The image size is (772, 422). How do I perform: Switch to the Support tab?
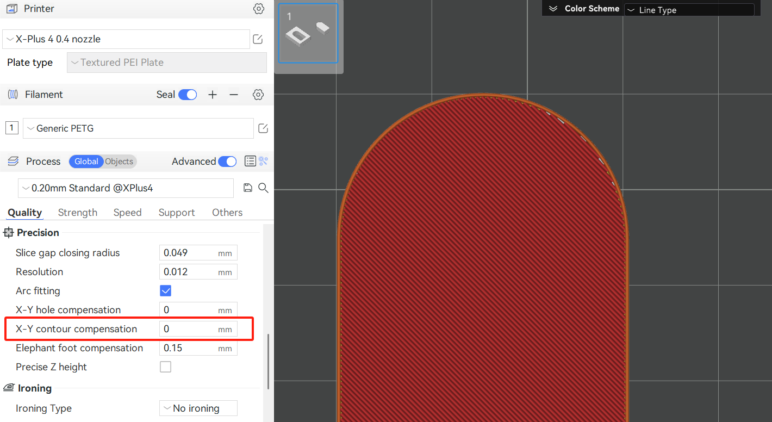177,213
